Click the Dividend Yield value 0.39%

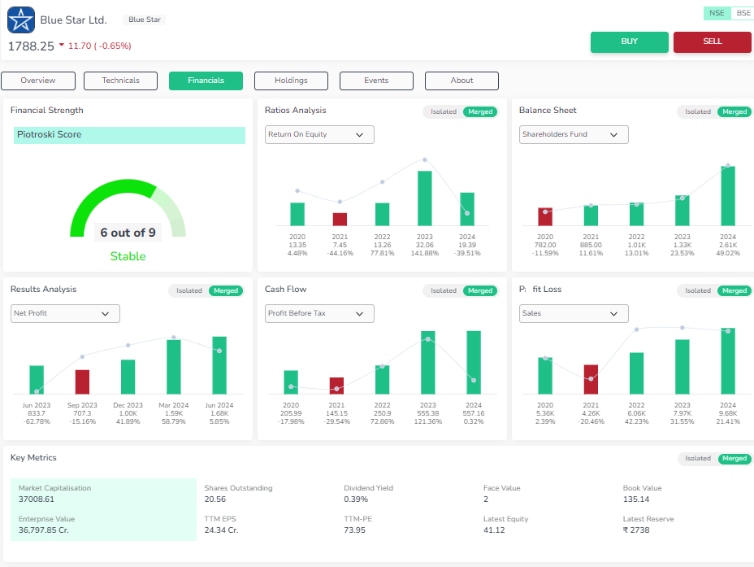(x=356, y=499)
